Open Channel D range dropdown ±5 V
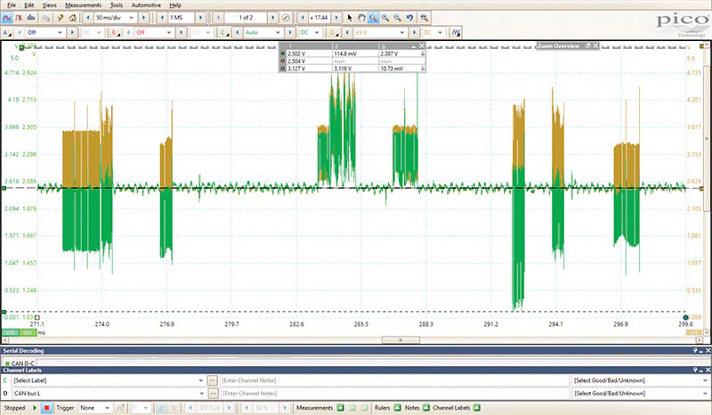The image size is (712, 415). click(402, 32)
